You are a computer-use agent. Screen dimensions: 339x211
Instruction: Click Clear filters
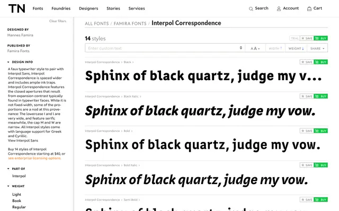click(x=58, y=21)
